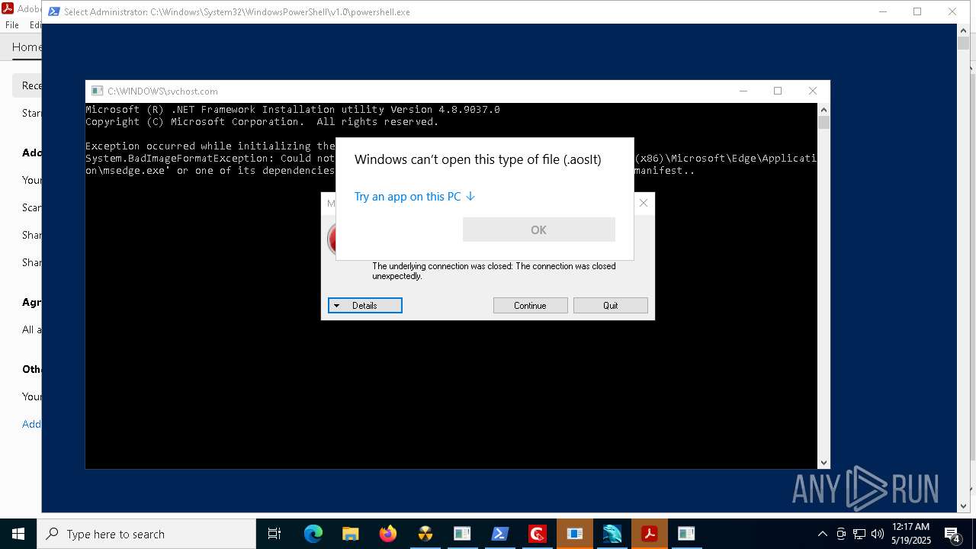
Task: Open the radiation-symbol app on taskbar
Action: 425,534
